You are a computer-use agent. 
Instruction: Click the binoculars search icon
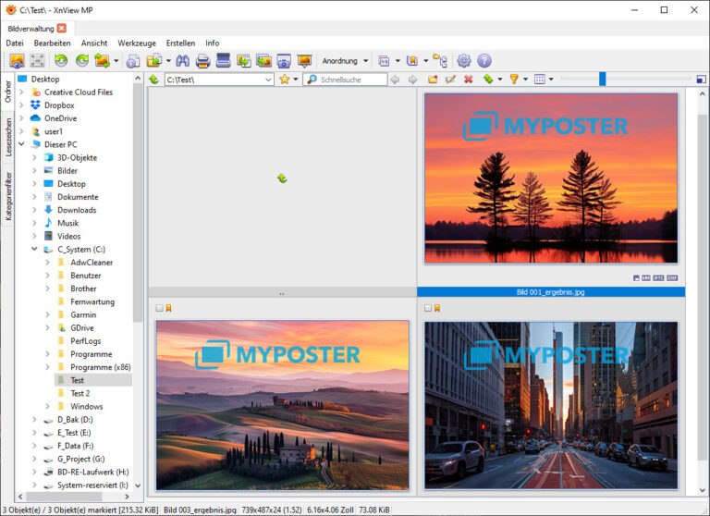pyautogui.click(x=182, y=61)
